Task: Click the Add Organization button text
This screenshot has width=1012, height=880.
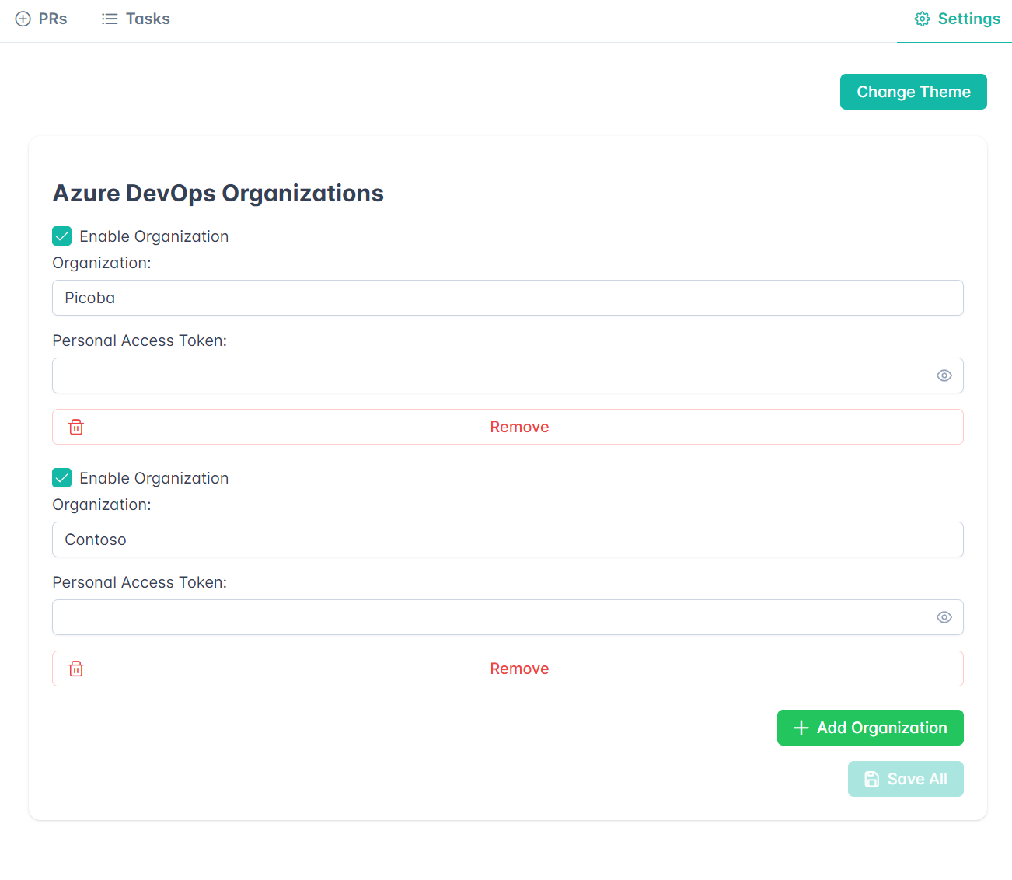Action: (x=881, y=728)
